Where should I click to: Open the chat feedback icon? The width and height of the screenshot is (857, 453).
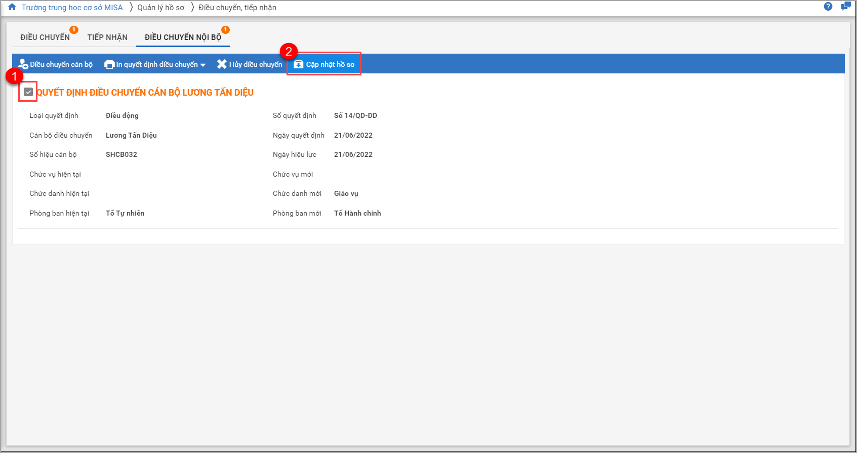pyautogui.click(x=845, y=7)
